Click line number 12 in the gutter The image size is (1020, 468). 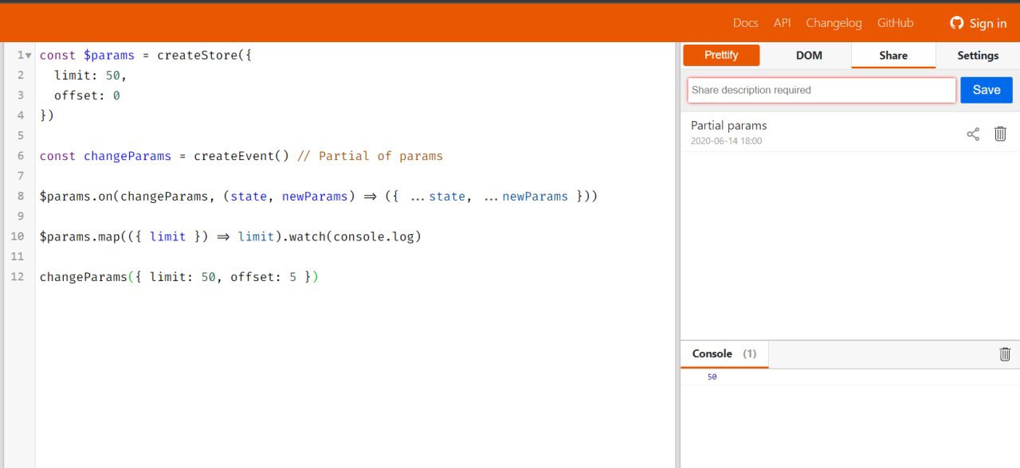17,277
